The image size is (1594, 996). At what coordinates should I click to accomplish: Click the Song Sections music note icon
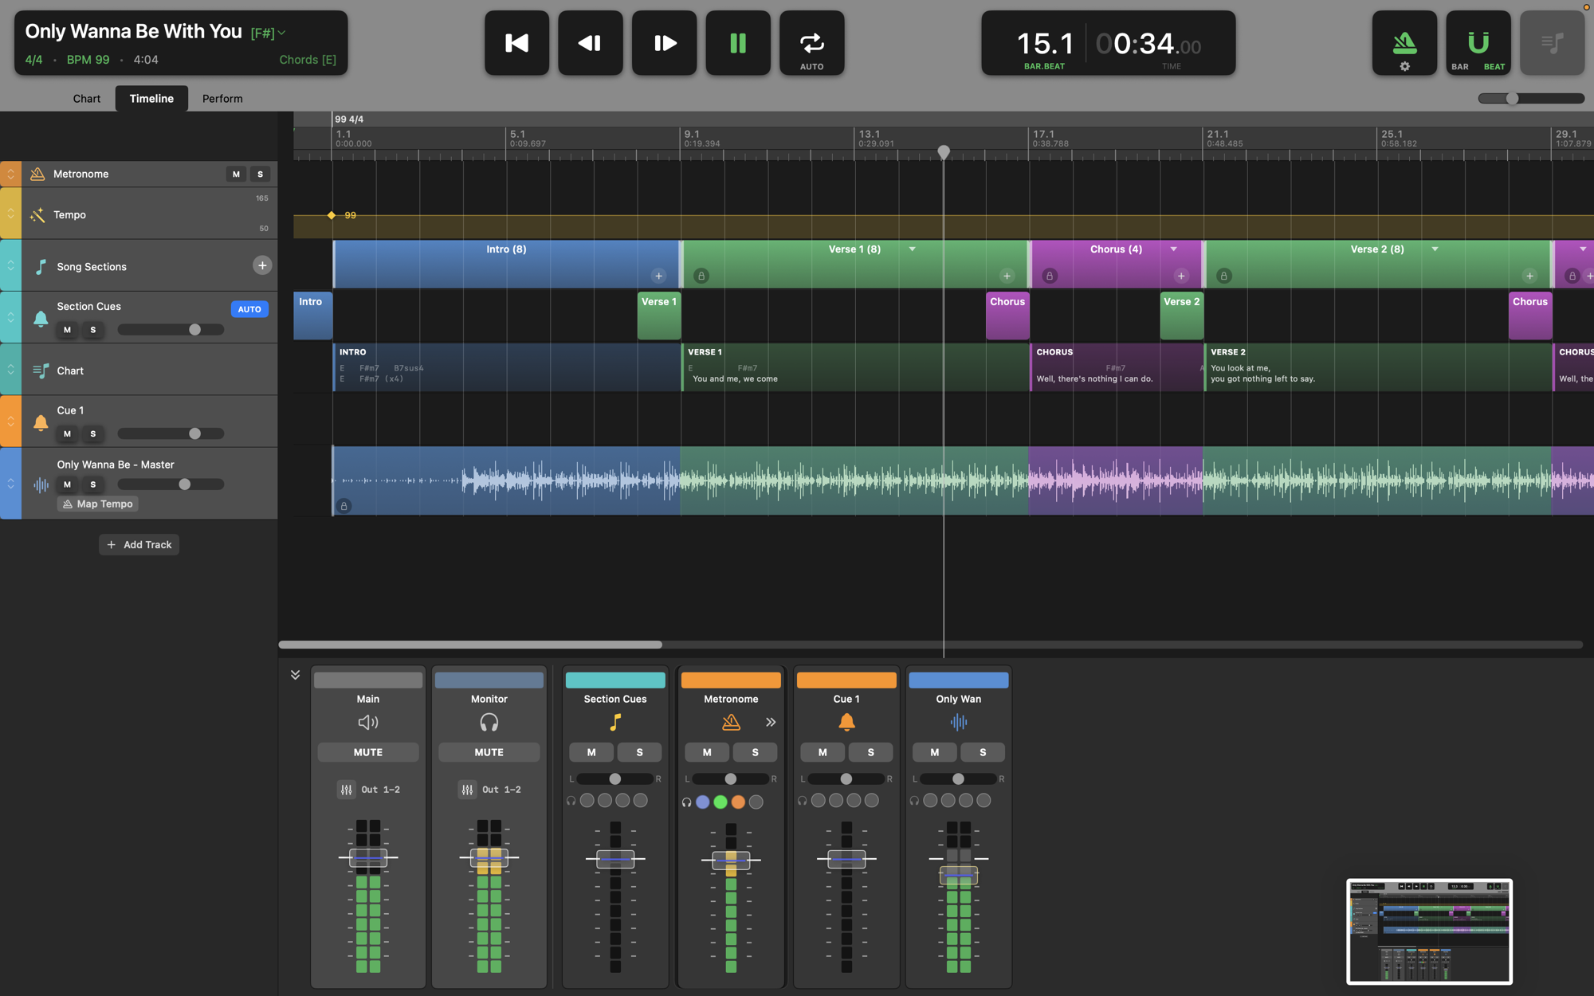tap(41, 267)
